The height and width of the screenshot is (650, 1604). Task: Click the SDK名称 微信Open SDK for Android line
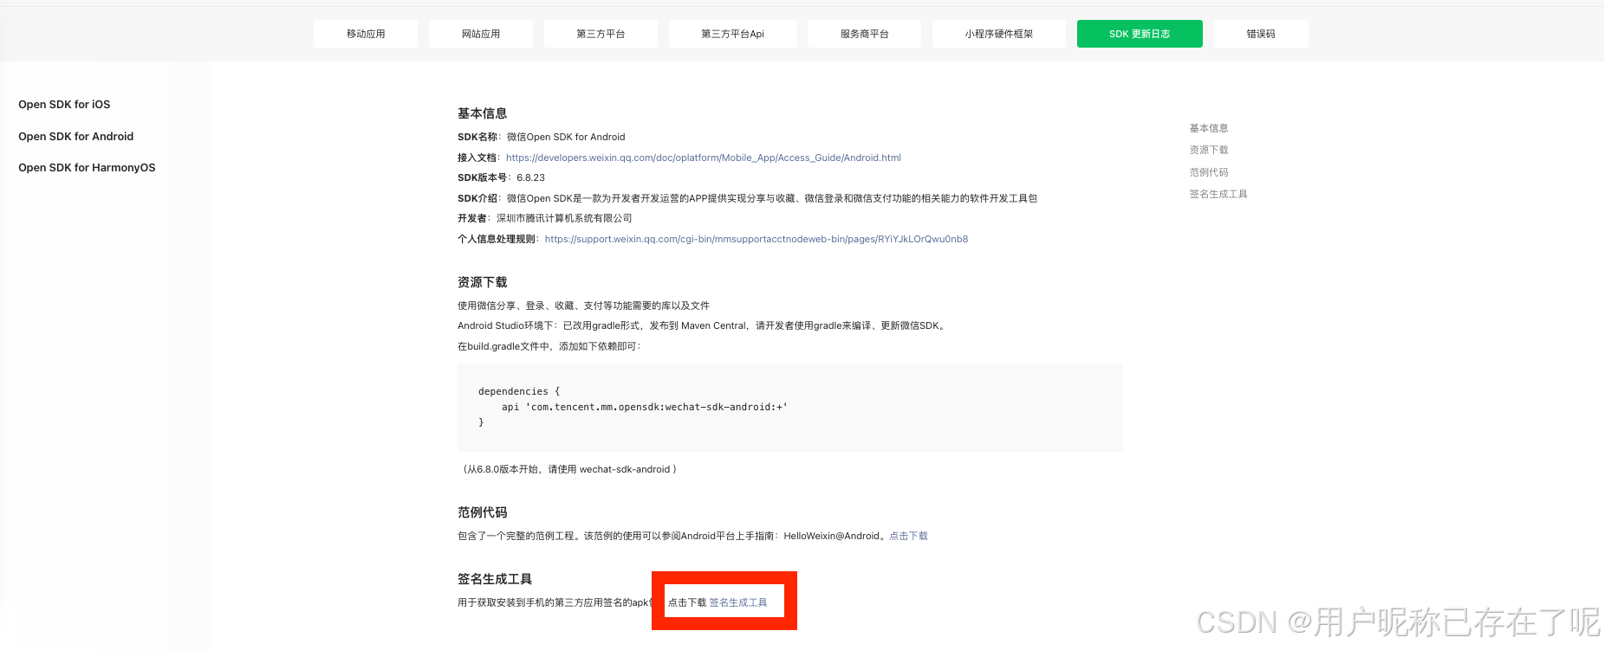click(542, 137)
